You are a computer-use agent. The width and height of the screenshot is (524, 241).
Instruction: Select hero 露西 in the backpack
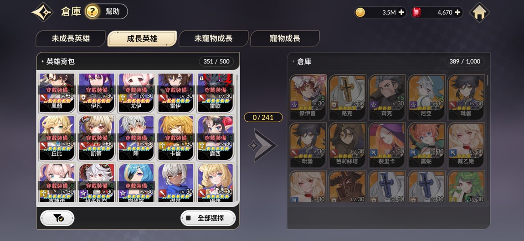pyautogui.click(x=216, y=138)
